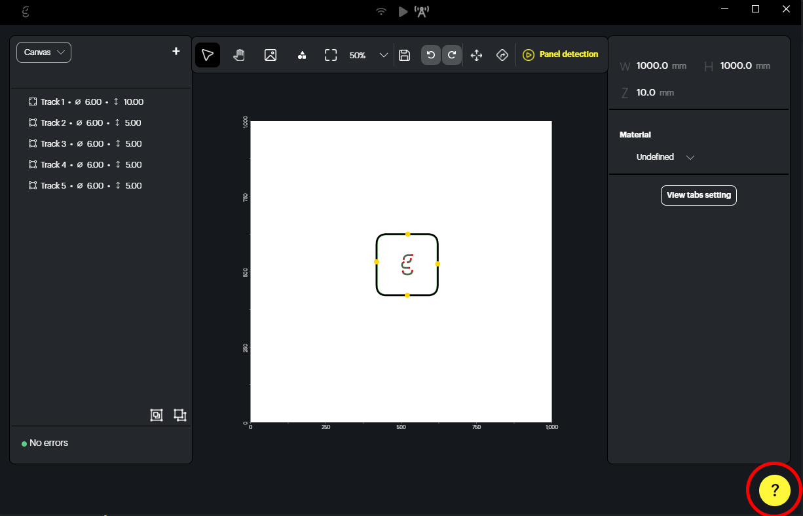Open the 50% zoom level dropdown
The image size is (803, 516).
384,55
